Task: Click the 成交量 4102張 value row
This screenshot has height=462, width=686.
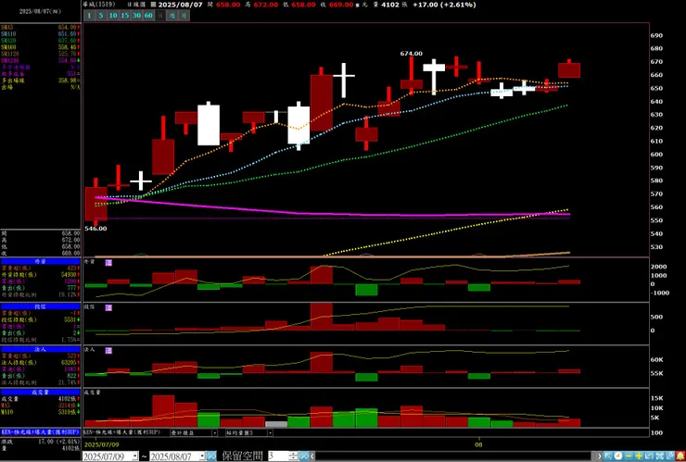Action: click(x=40, y=399)
